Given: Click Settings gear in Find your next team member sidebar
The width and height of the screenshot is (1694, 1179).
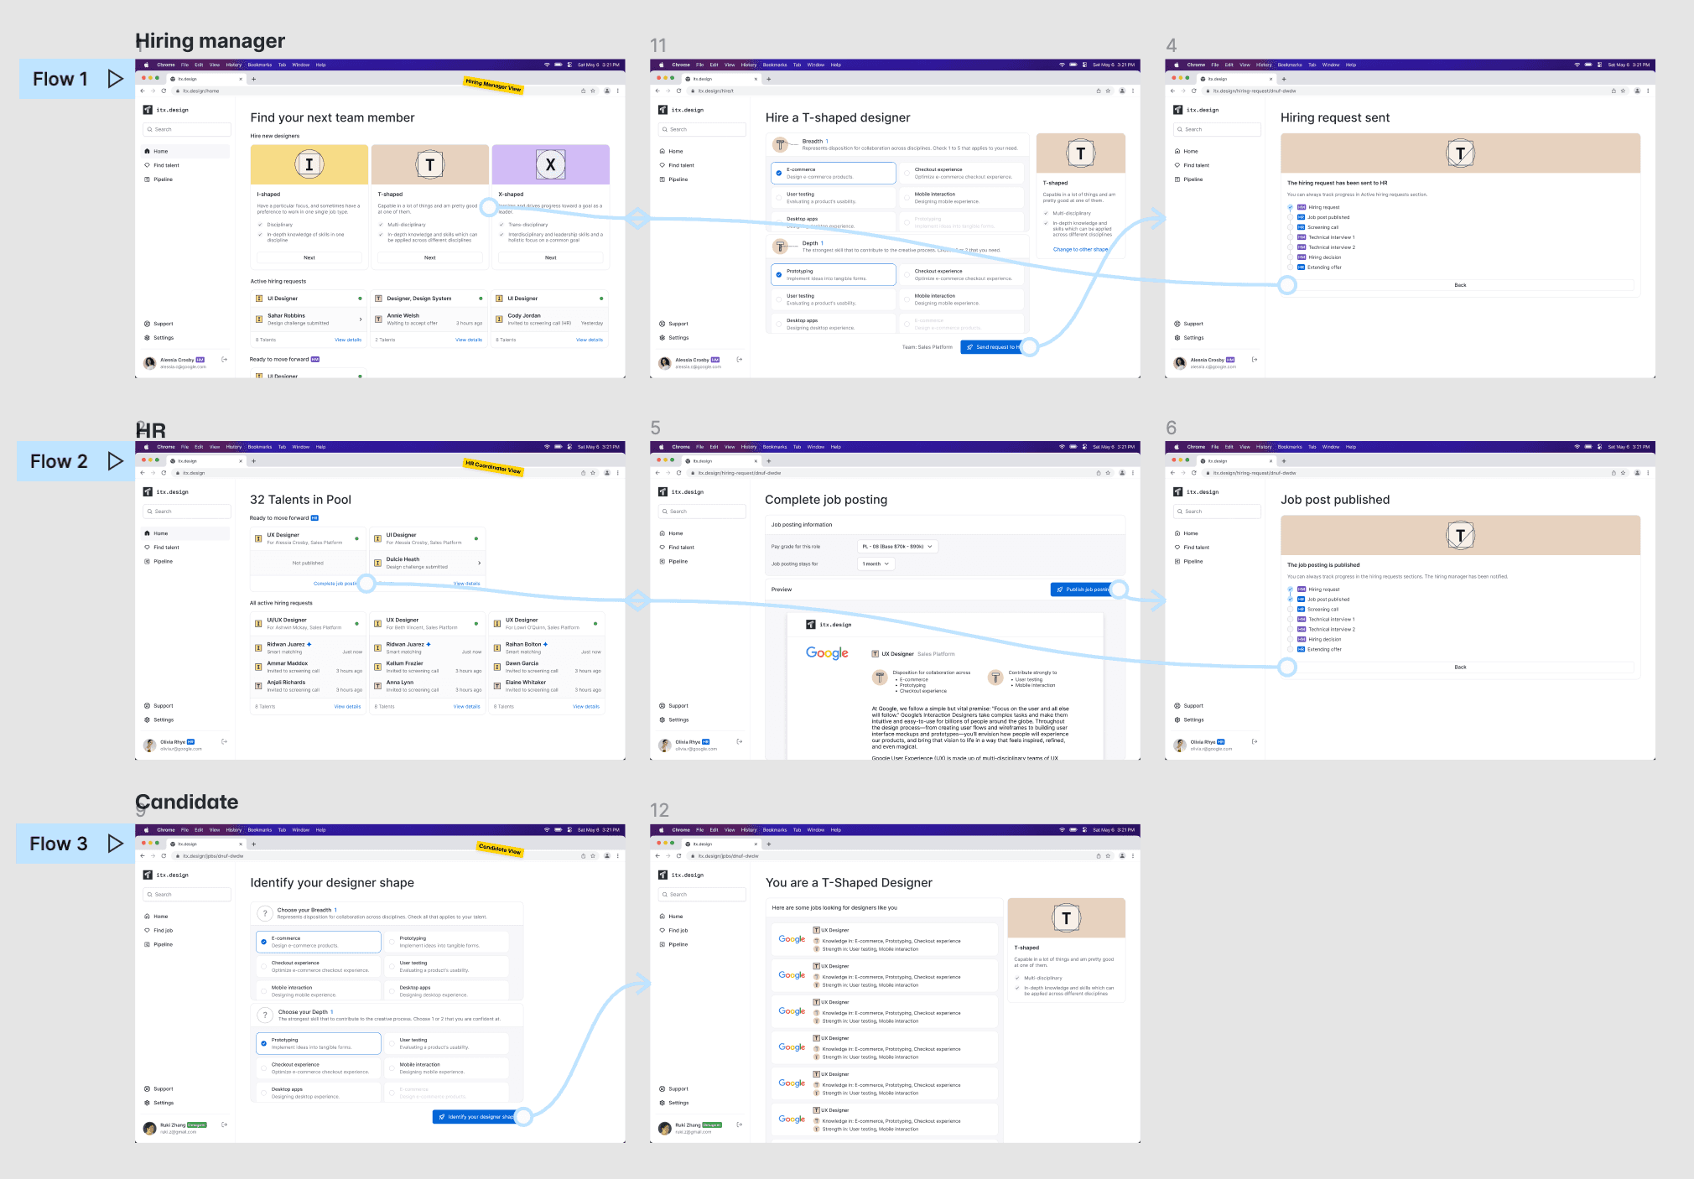Looking at the screenshot, I should pyautogui.click(x=147, y=338).
